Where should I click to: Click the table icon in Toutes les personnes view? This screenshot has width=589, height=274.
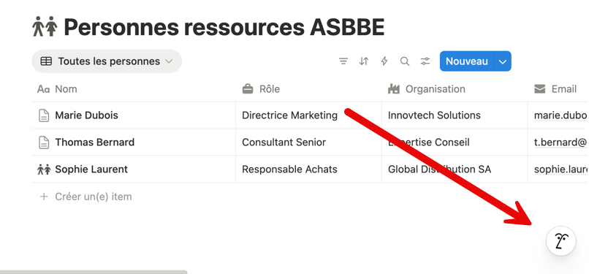(46, 61)
